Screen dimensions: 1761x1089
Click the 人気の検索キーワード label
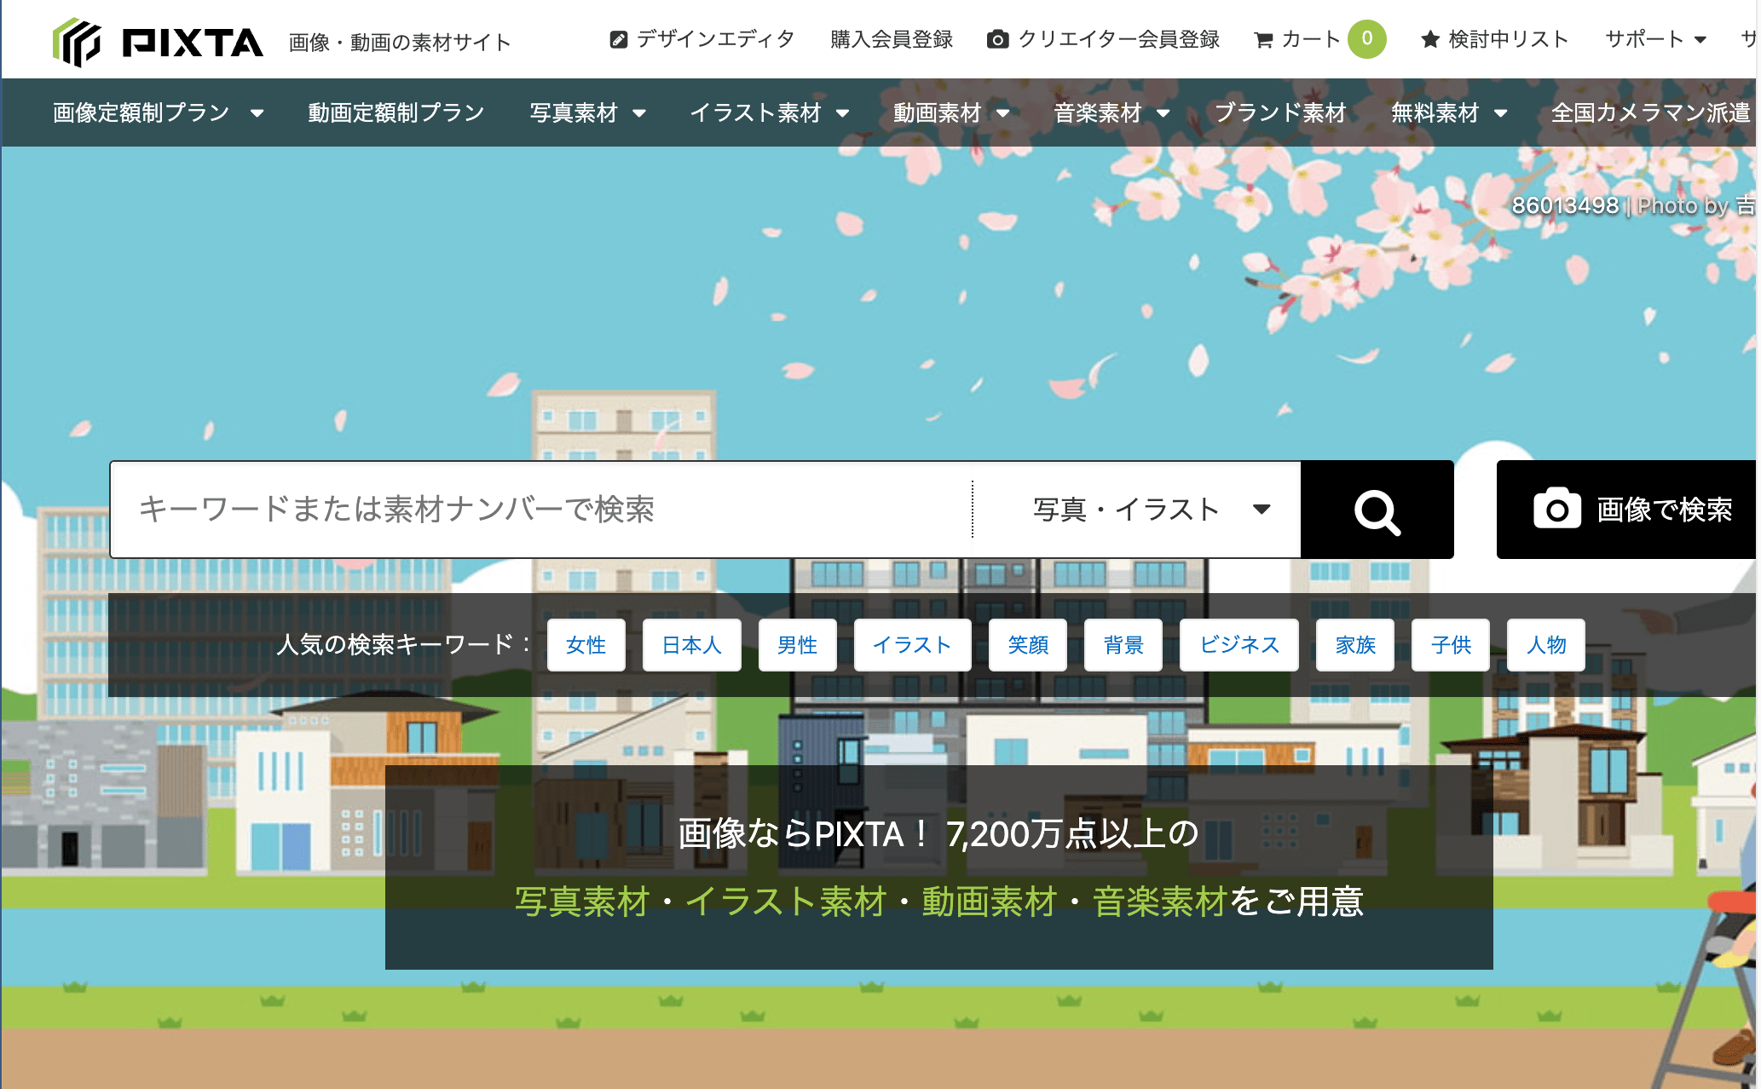click(403, 644)
